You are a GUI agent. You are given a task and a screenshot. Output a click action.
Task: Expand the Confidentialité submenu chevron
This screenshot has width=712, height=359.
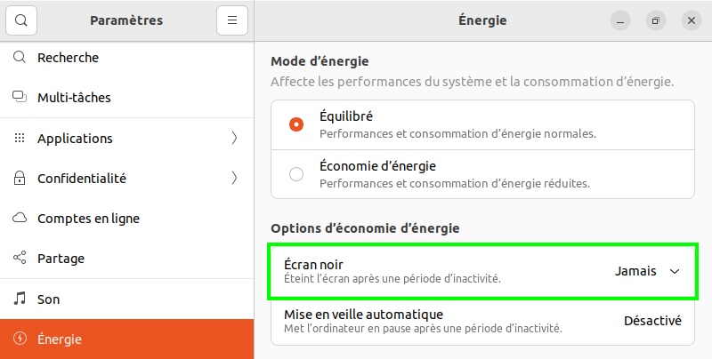[x=234, y=179]
